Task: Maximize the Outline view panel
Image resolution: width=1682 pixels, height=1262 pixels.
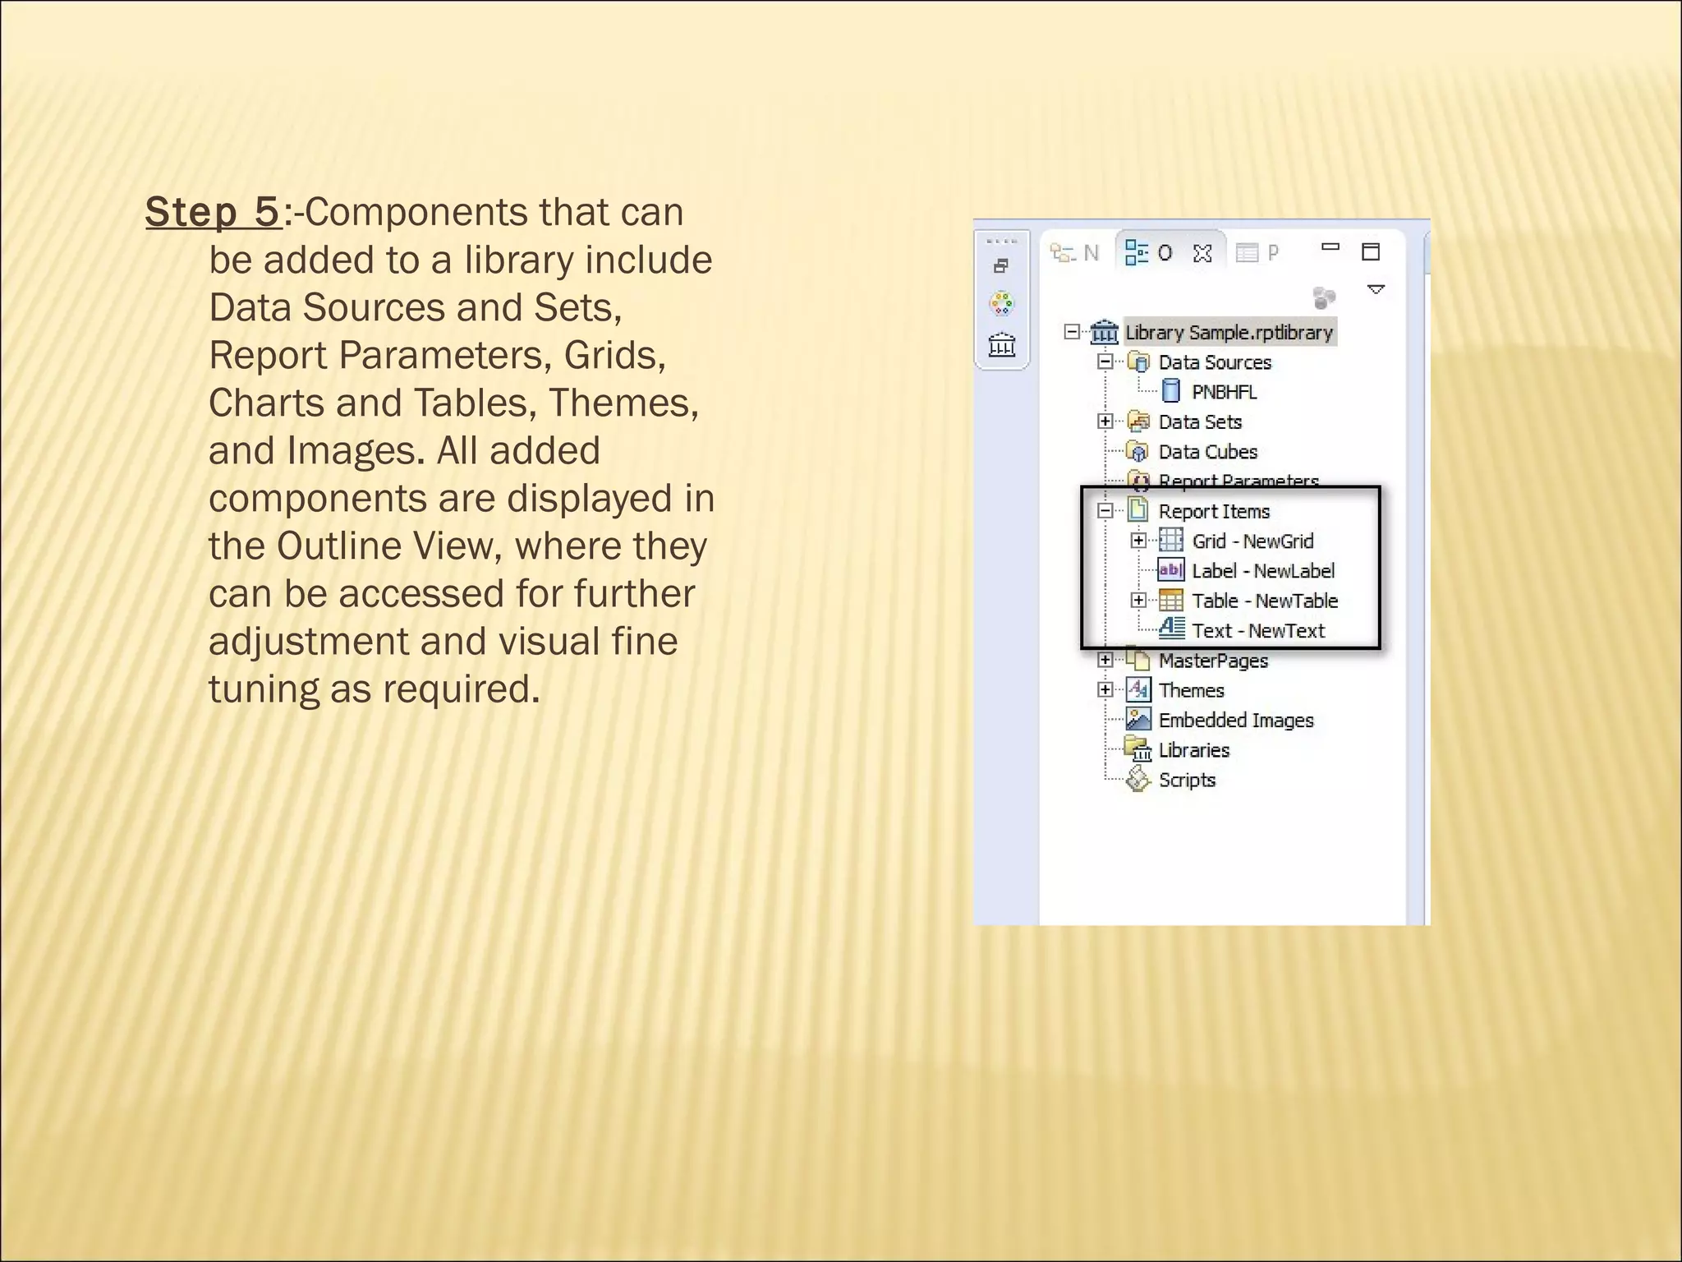Action: pyautogui.click(x=1371, y=251)
